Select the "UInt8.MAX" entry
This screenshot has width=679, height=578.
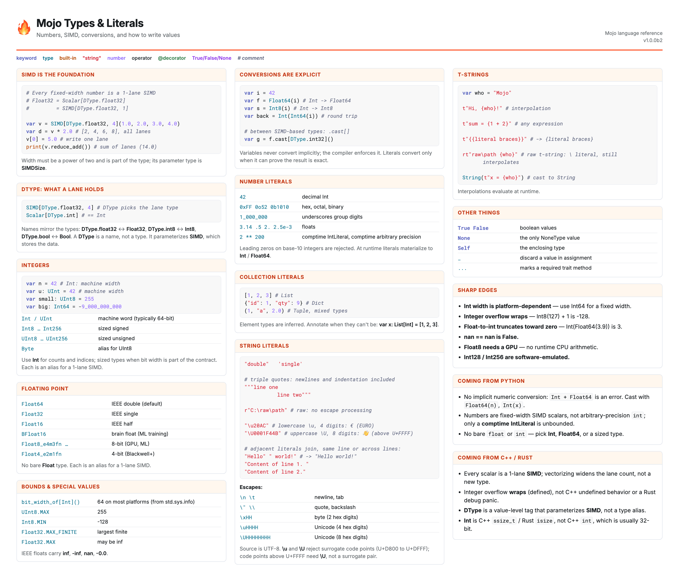tap(35, 512)
